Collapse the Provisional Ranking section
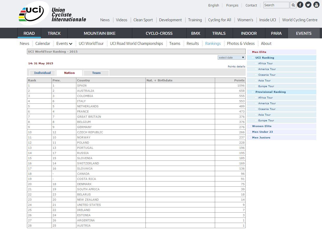 253,92
